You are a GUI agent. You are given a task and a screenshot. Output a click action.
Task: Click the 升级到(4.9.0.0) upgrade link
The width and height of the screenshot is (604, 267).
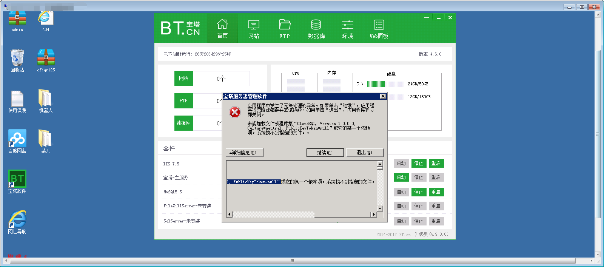[x=431, y=235]
